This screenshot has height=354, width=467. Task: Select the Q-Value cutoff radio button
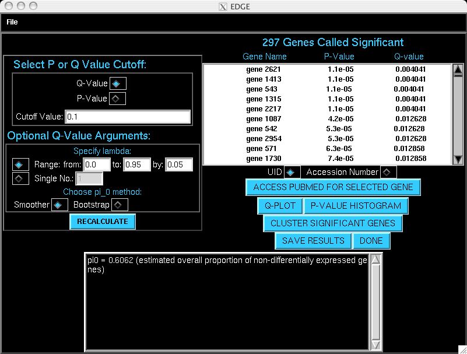tap(116, 83)
